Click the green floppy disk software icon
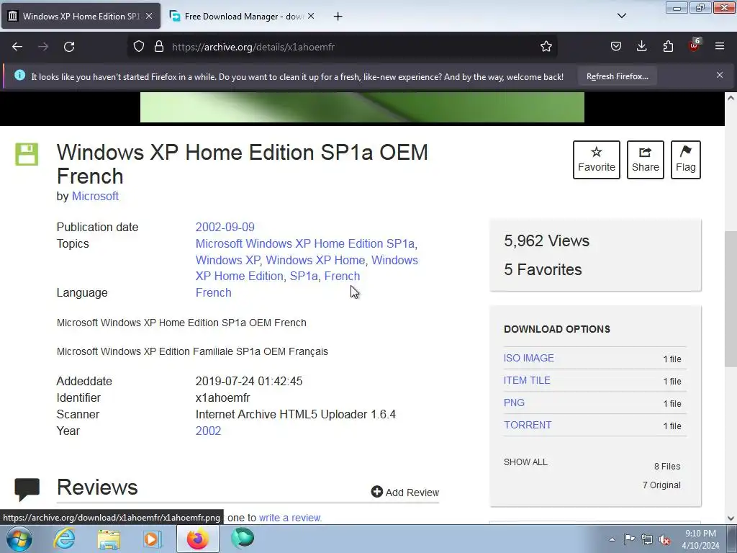This screenshot has width=737, height=553. [27, 154]
